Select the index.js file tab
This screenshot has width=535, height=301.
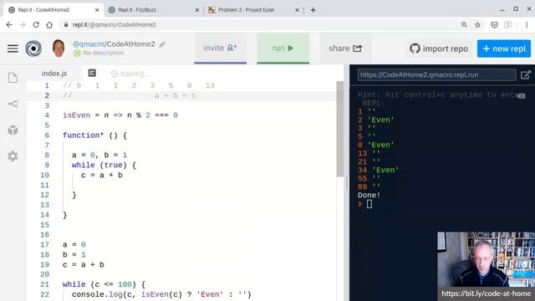tap(54, 73)
